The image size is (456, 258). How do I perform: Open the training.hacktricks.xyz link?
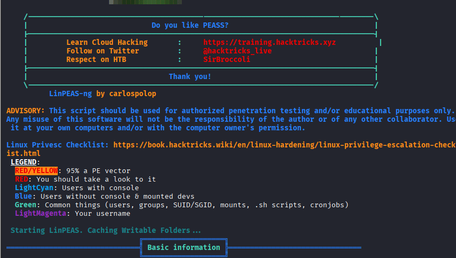coord(269,42)
